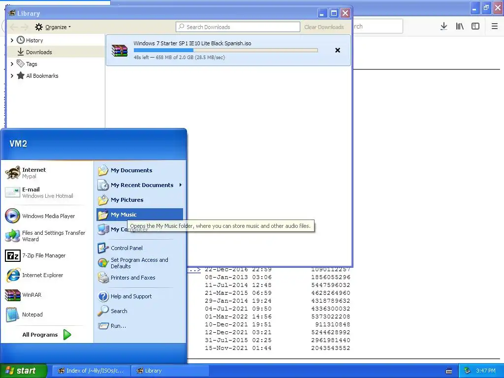Click the date 15-Nov-2021 01:44
Image resolution: width=504 pixels, height=378 pixels.
pos(238,348)
